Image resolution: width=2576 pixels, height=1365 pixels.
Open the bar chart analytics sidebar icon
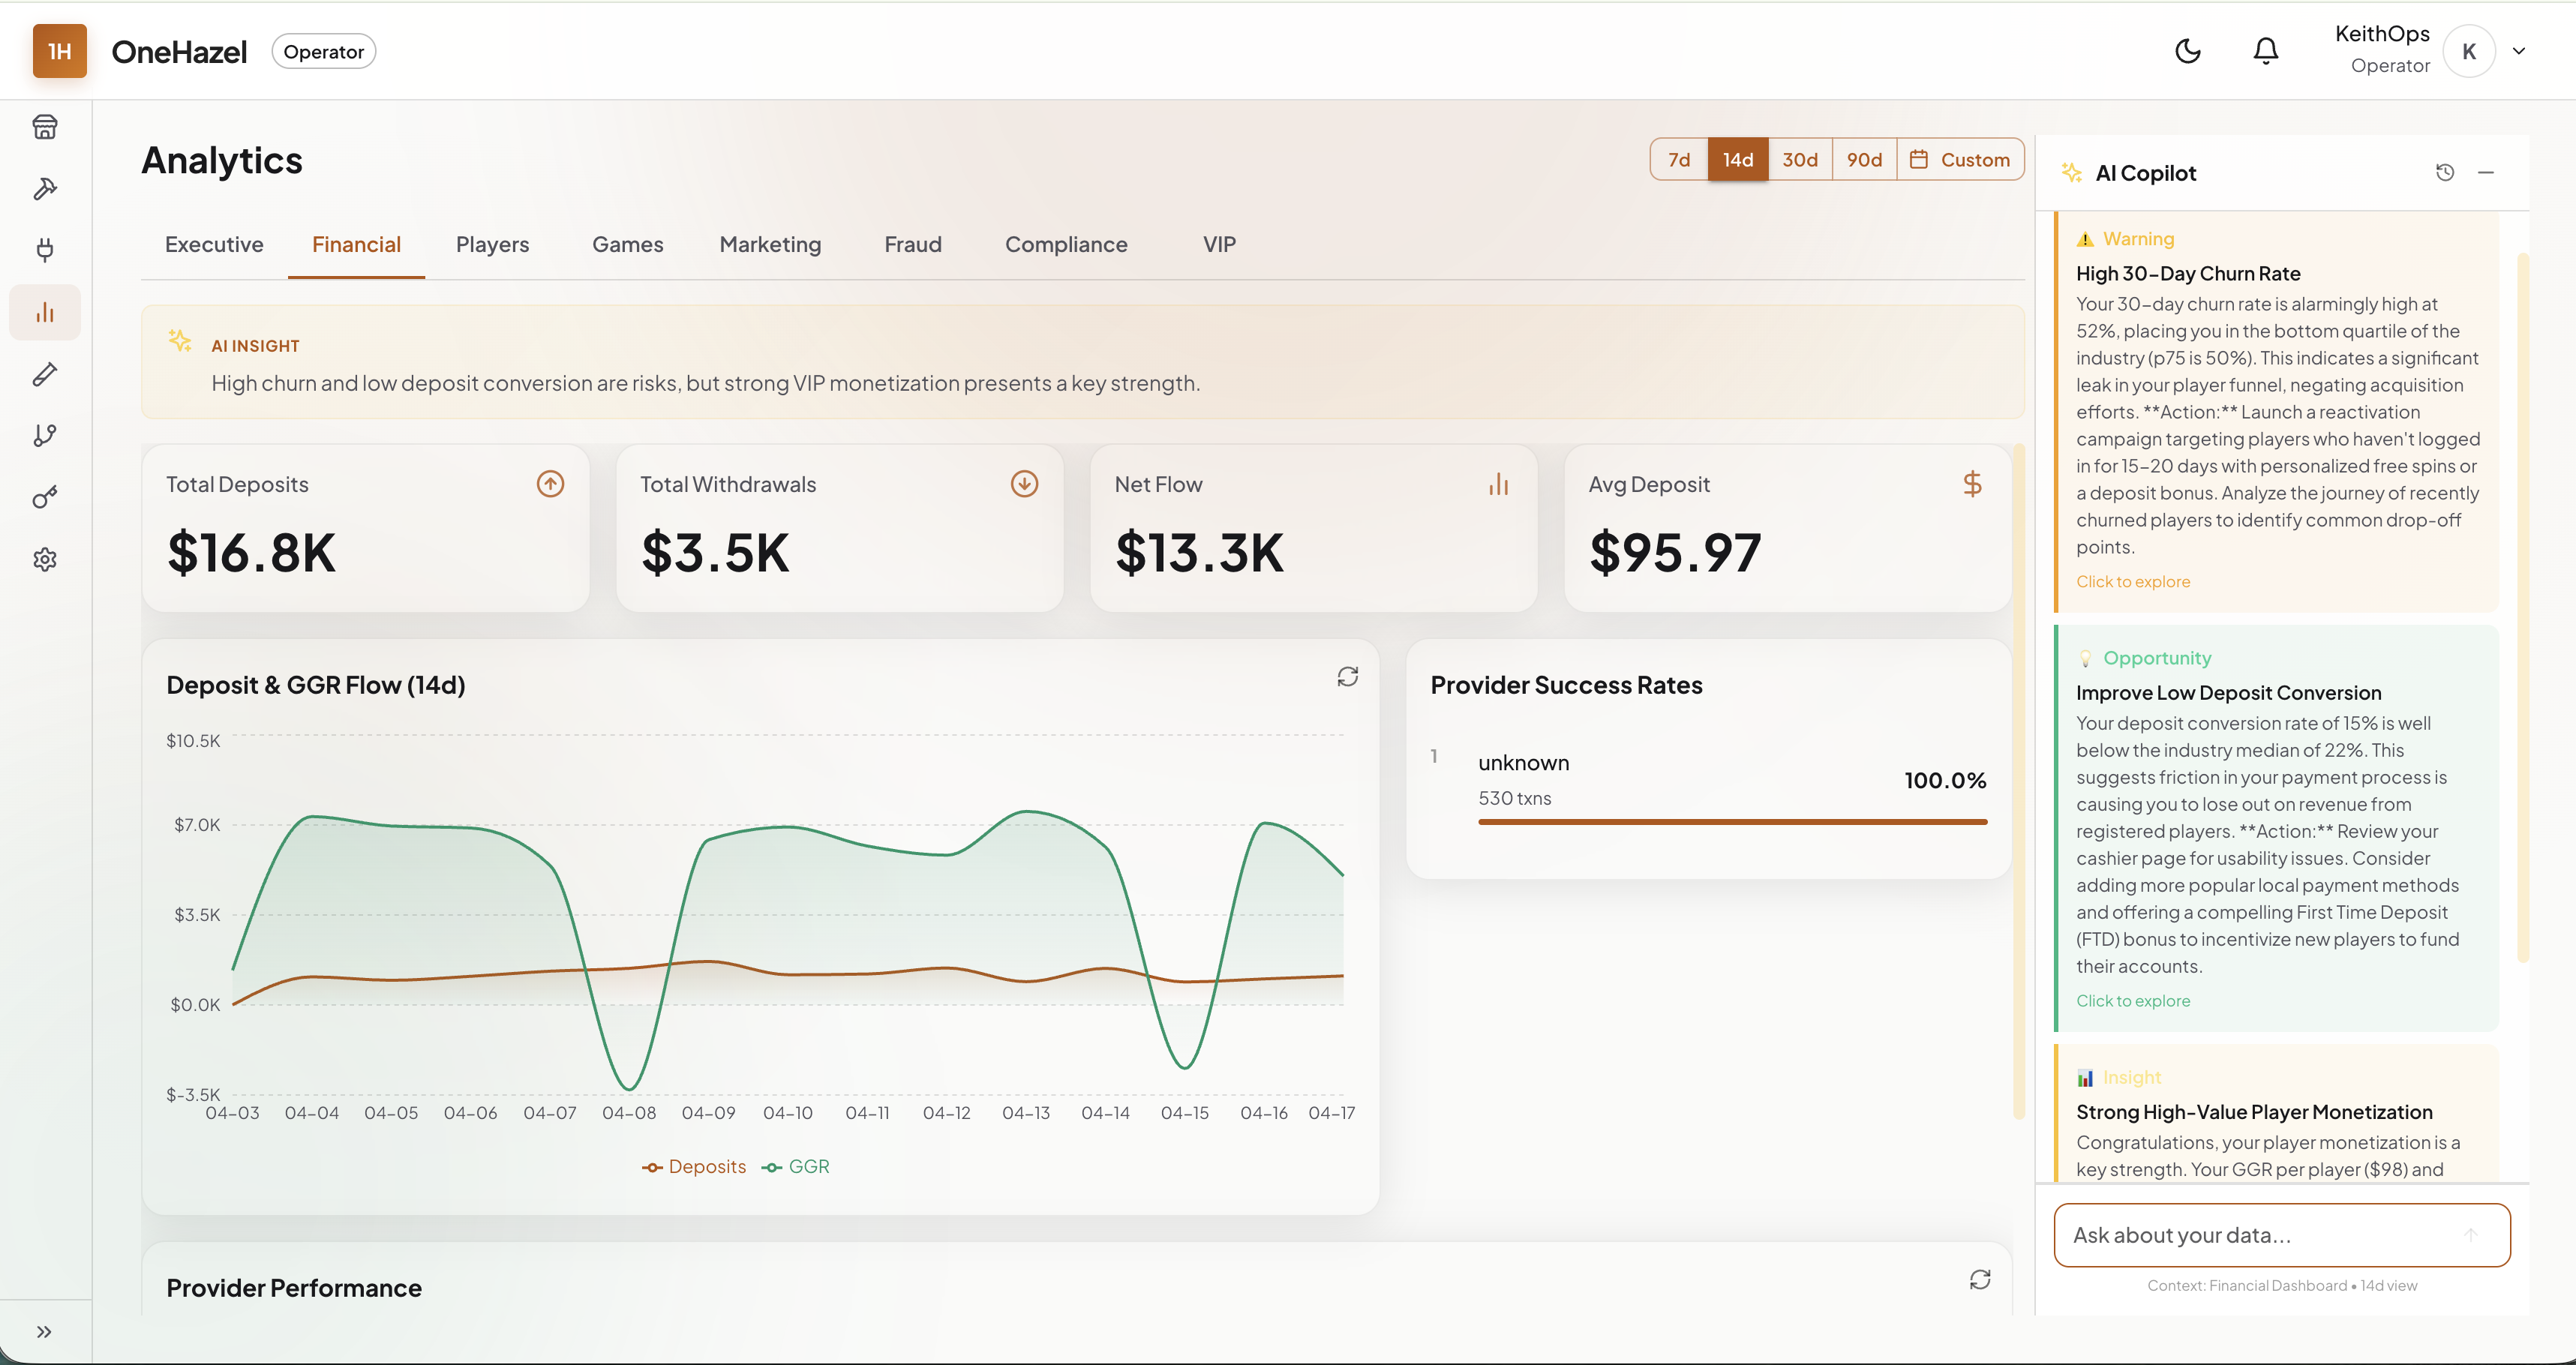(45, 312)
